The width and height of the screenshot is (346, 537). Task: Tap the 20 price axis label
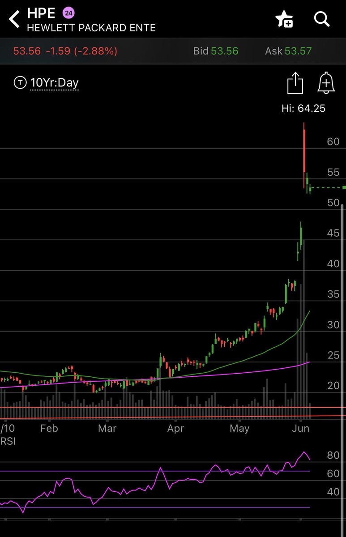[x=333, y=386]
